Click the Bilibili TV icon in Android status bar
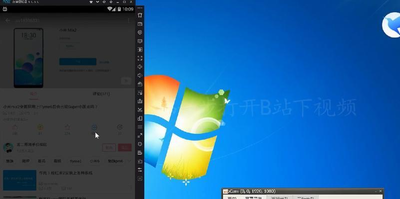 pyautogui.click(x=4, y=9)
